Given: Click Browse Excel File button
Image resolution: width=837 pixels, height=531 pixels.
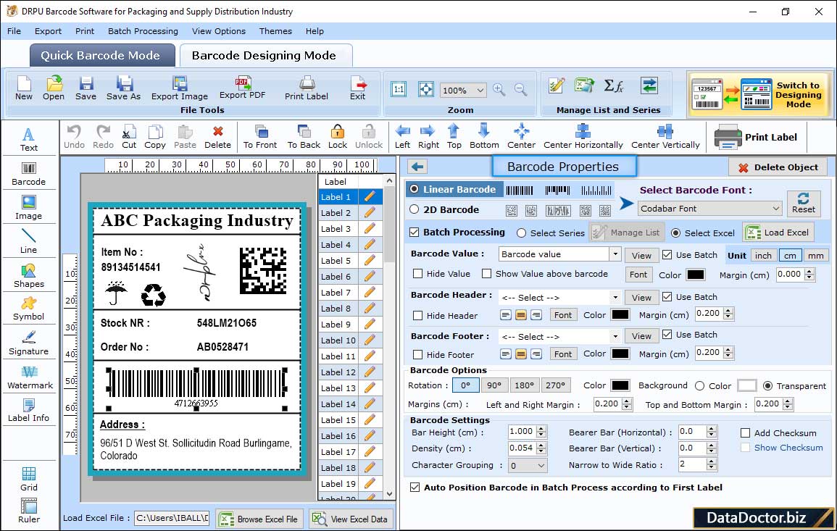Looking at the screenshot, I should (259, 519).
